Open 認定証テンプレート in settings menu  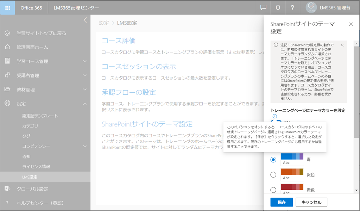pyautogui.click(x=40, y=116)
